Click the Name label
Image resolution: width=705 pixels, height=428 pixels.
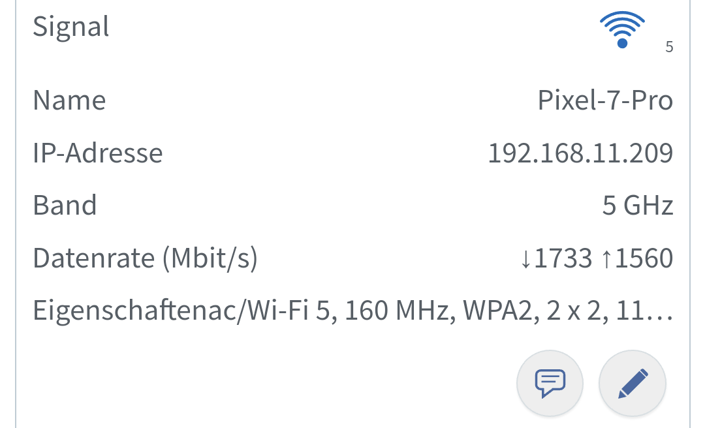point(69,100)
